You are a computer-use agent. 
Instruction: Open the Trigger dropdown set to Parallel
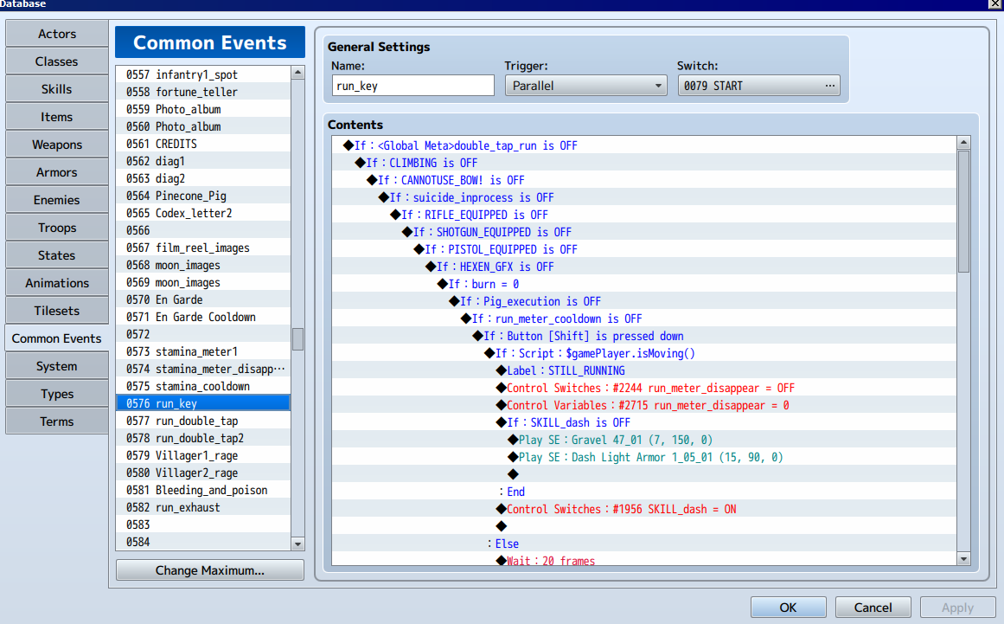tap(585, 86)
